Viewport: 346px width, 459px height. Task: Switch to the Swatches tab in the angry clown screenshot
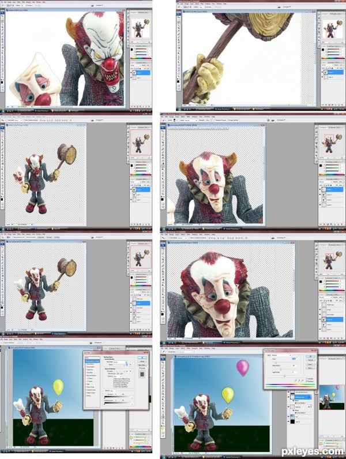139,46
